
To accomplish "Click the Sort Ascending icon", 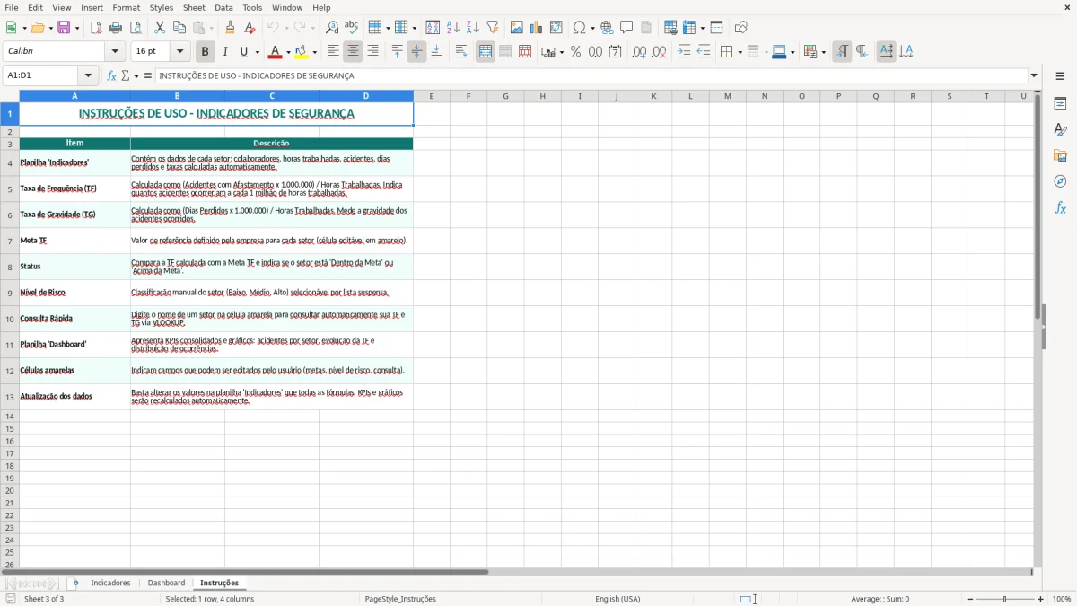I will click(453, 28).
